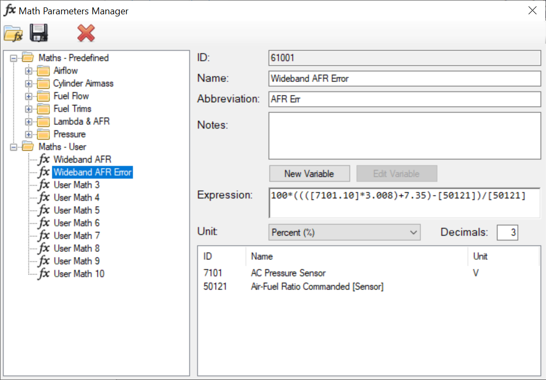Click the Pressure folder icon
The width and height of the screenshot is (546, 380).
click(43, 134)
